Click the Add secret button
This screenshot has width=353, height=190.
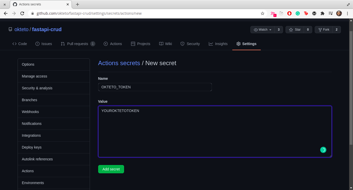[x=111, y=169]
